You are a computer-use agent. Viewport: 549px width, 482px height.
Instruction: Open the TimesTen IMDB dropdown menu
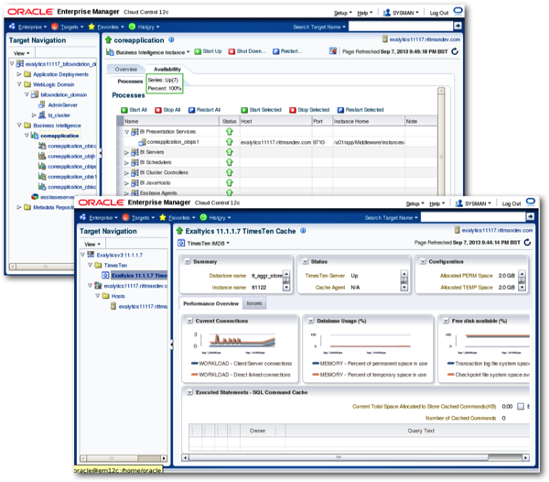(x=208, y=243)
